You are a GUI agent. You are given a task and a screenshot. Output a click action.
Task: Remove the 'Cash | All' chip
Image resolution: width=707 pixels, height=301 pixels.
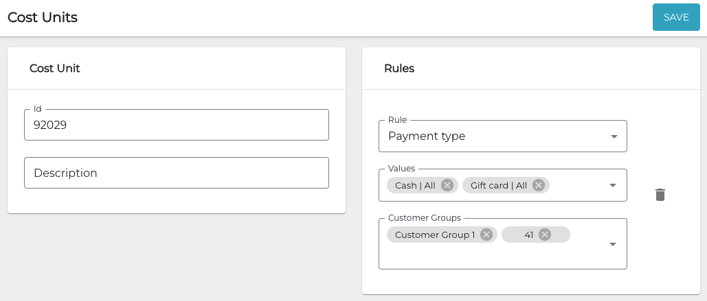click(447, 185)
